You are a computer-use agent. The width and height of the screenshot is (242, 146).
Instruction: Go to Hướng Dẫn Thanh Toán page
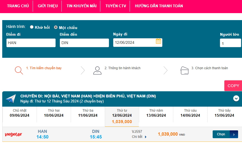coord(159,6)
